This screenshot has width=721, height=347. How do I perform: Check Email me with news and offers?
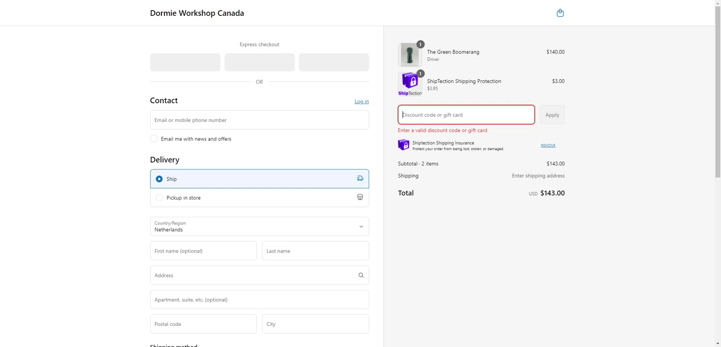click(154, 139)
